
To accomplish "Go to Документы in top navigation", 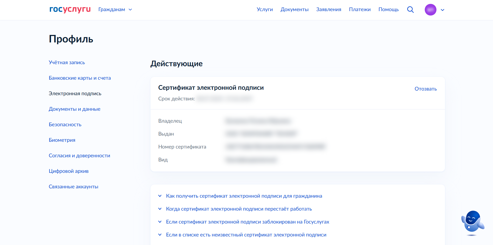I will tap(295, 10).
